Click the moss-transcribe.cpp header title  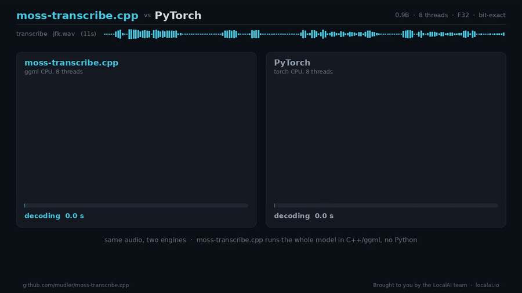[77, 16]
